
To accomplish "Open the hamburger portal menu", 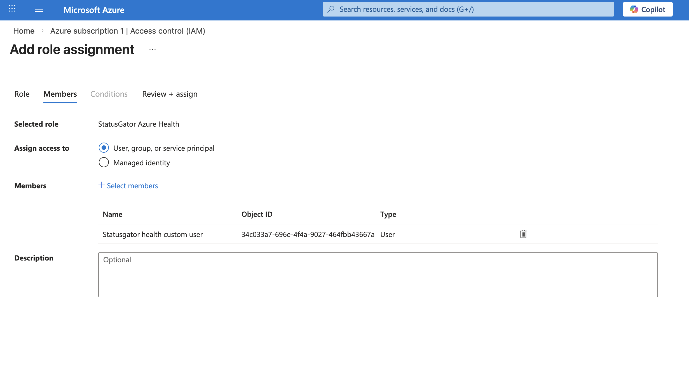I will pyautogui.click(x=39, y=10).
